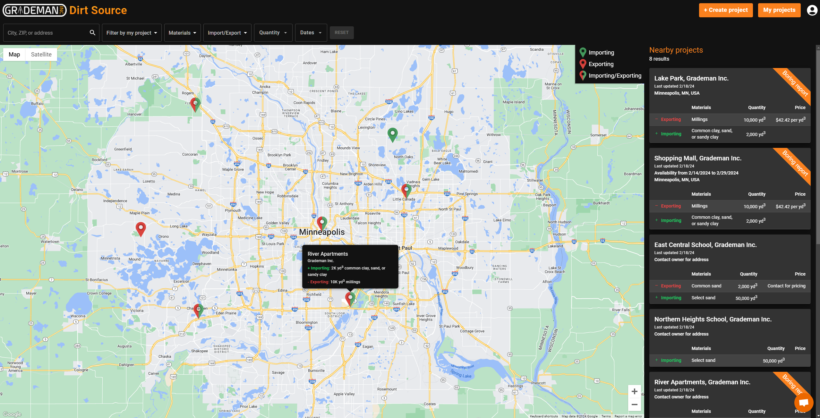Open the chat support bubble
Viewport: 820px width, 418px height.
tap(804, 402)
